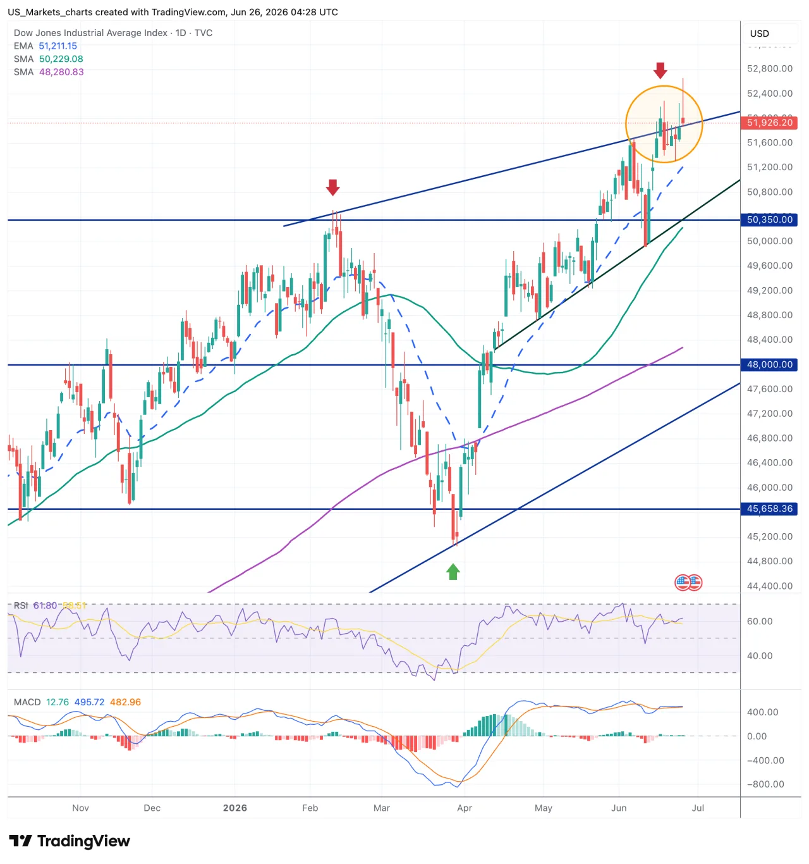
Task: Click the EMA 51,211.15 indicator legend
Action: coord(46,46)
